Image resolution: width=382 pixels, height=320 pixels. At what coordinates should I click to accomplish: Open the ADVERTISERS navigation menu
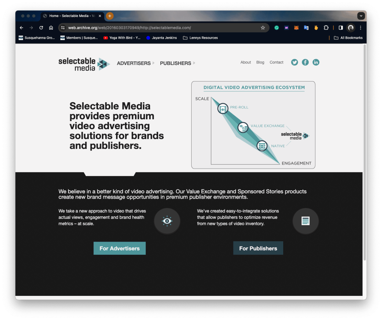(x=135, y=63)
